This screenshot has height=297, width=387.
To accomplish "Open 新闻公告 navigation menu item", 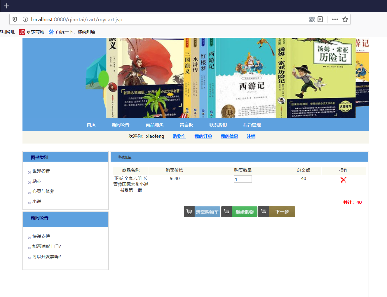I will point(121,125).
